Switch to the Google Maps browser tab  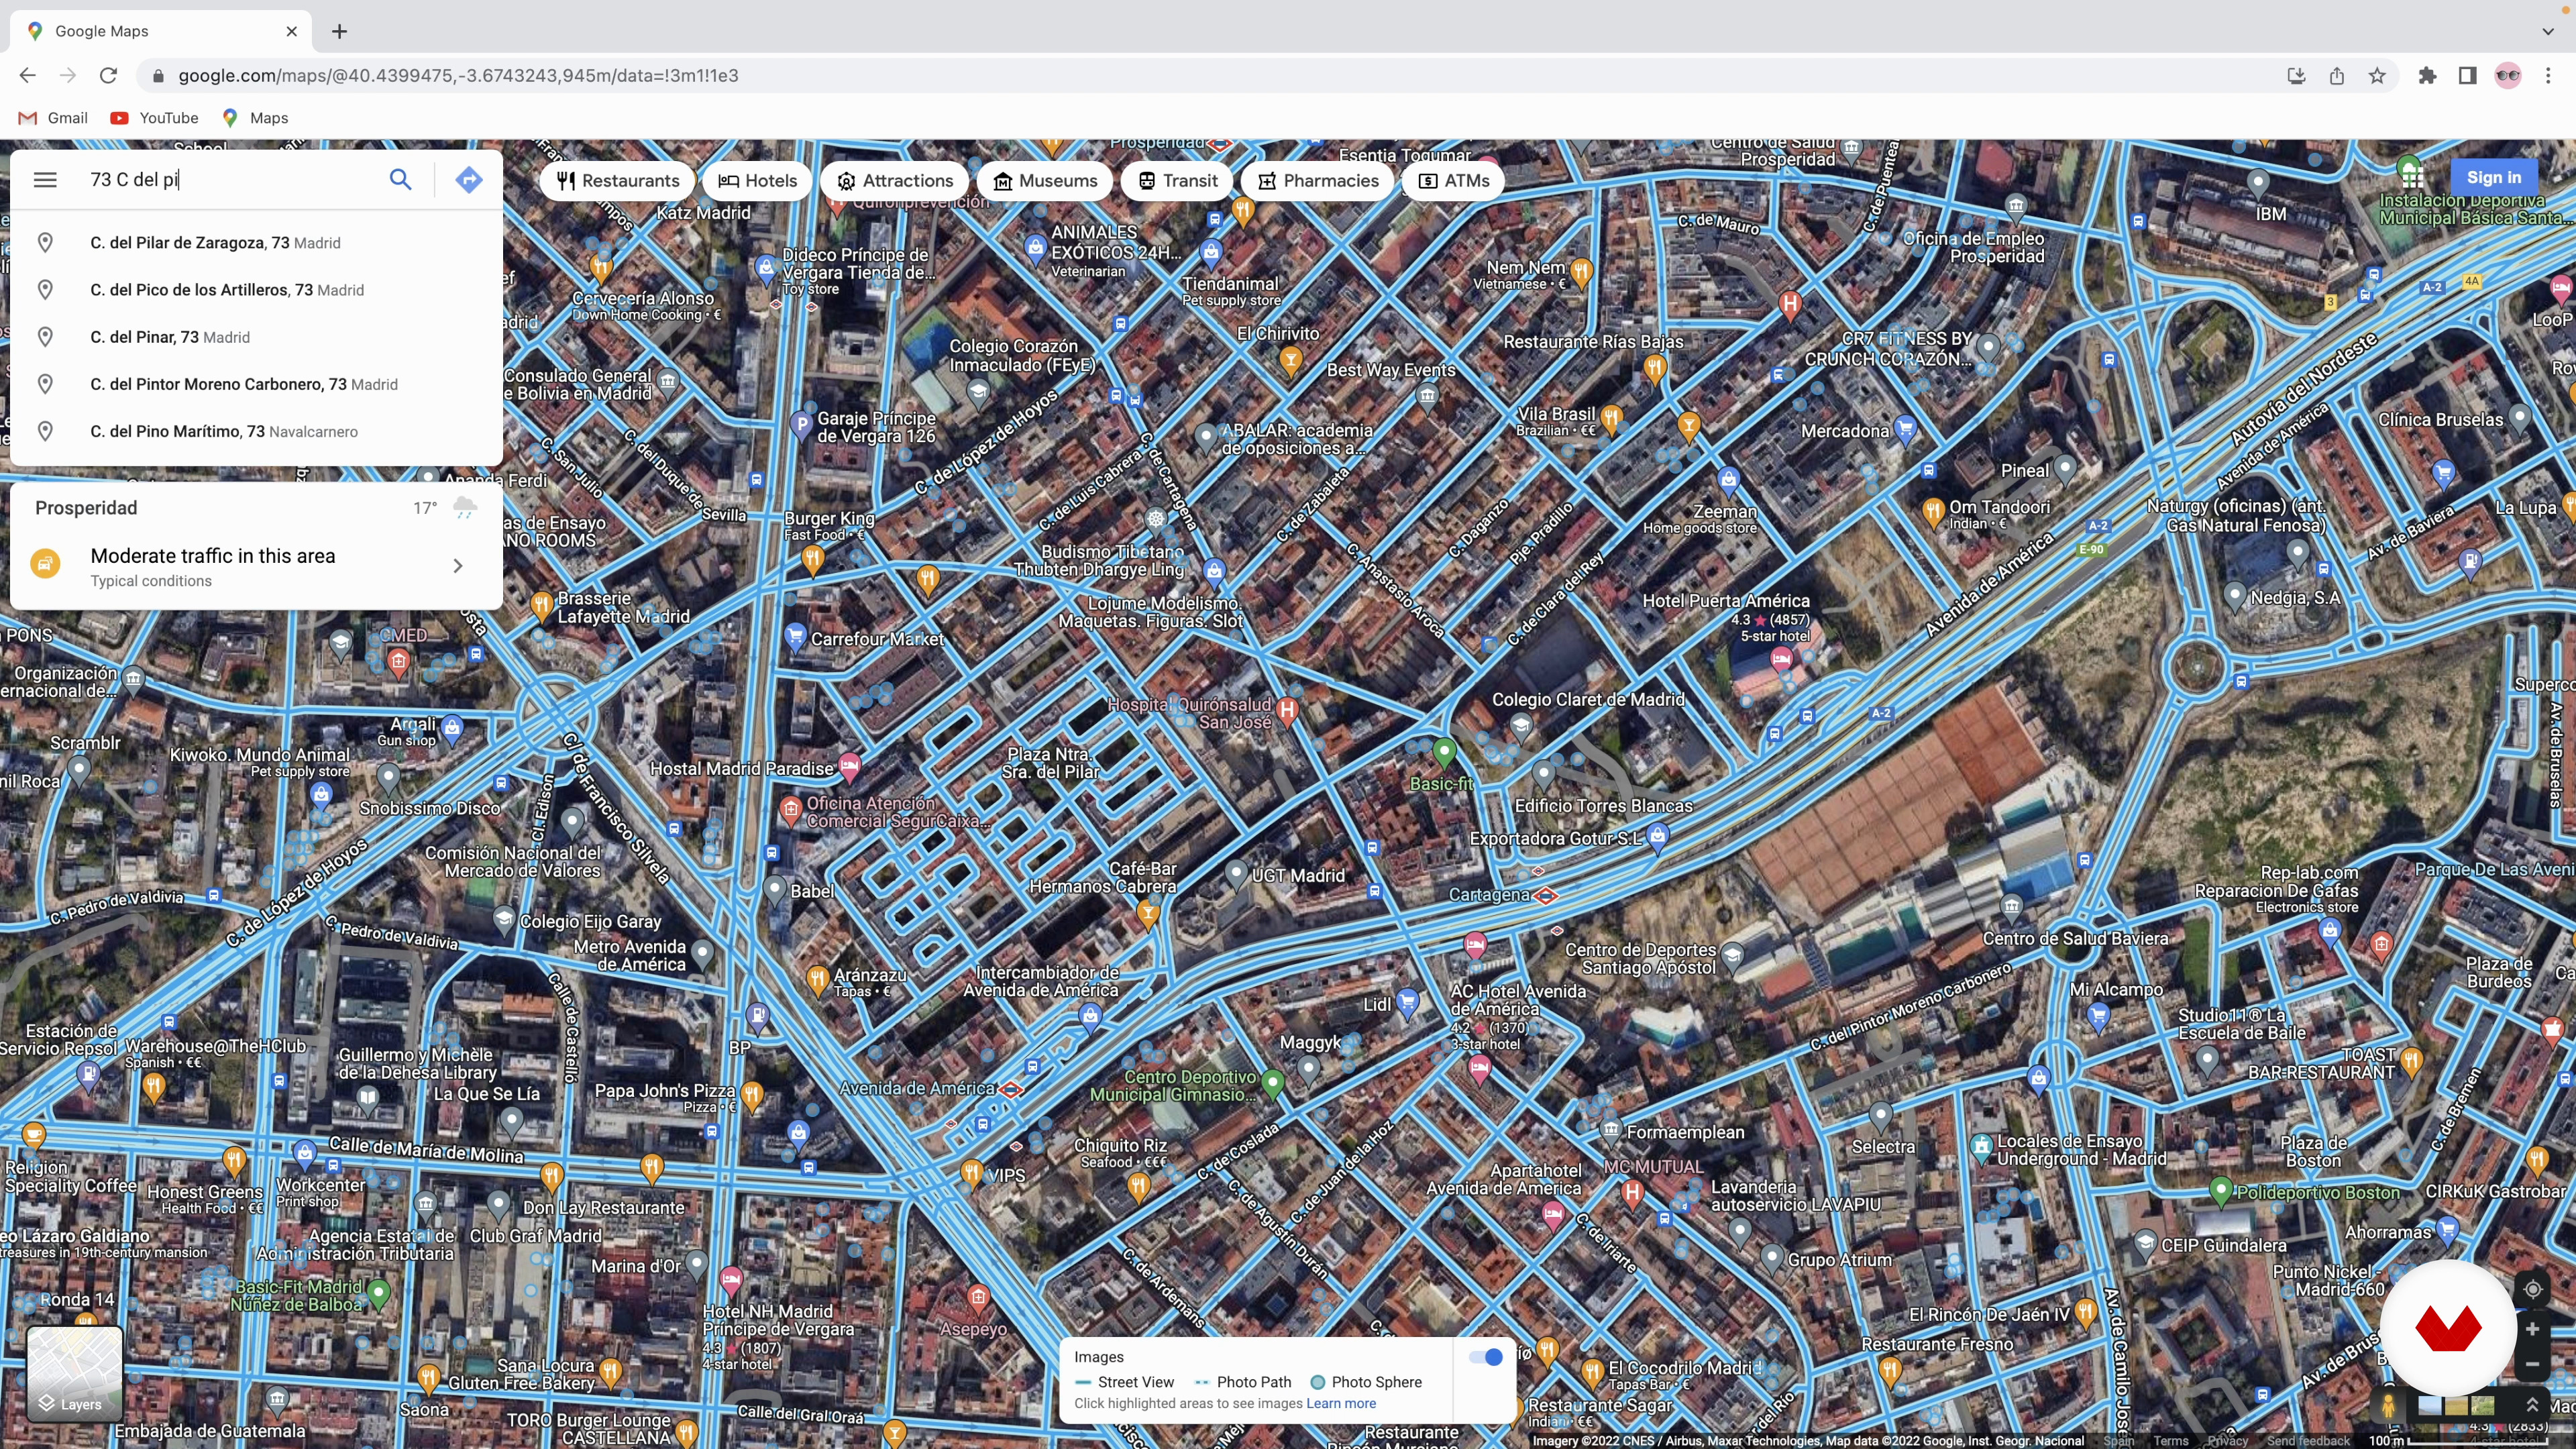162,31
